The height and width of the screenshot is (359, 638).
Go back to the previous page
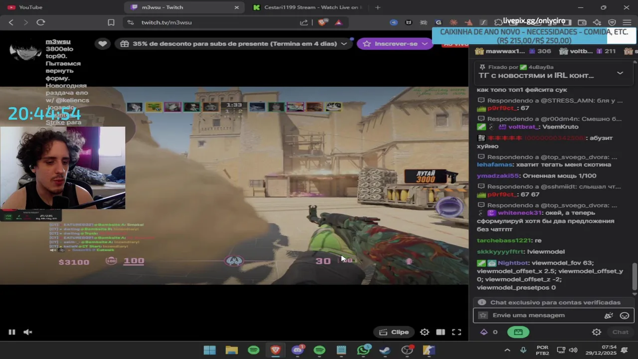[11, 22]
